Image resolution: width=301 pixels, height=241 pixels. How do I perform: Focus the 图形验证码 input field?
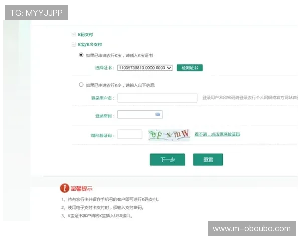point(130,134)
